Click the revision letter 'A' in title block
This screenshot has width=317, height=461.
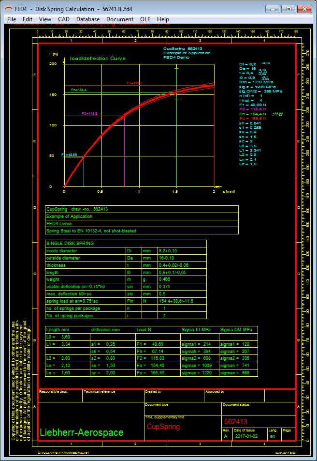coord(226,436)
